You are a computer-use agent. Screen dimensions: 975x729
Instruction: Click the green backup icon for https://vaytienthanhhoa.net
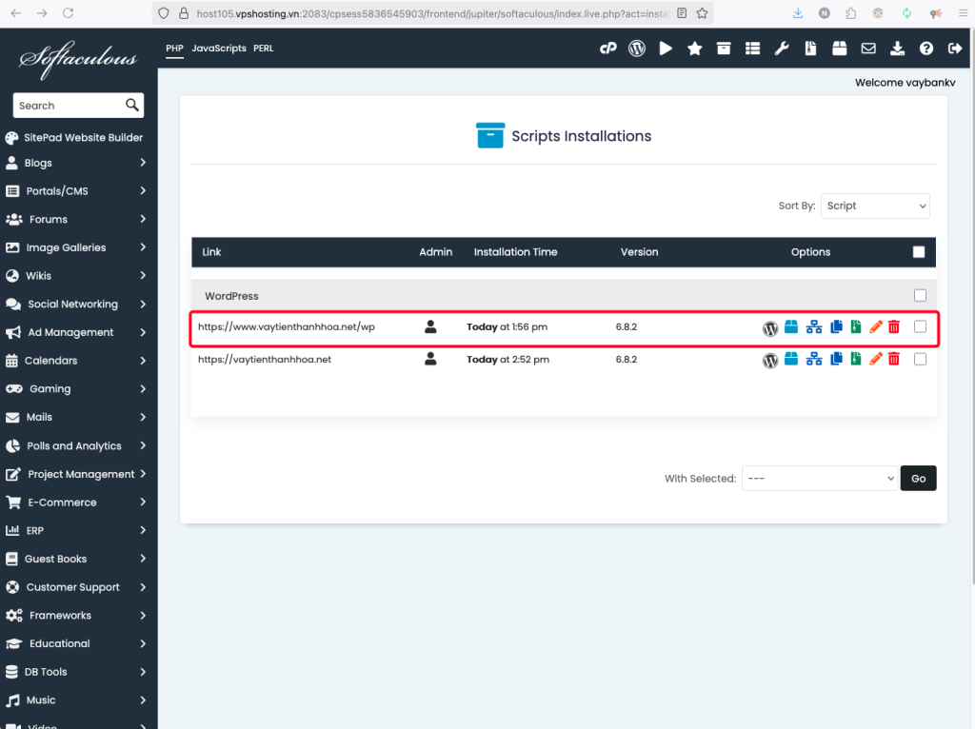pyautogui.click(x=855, y=360)
